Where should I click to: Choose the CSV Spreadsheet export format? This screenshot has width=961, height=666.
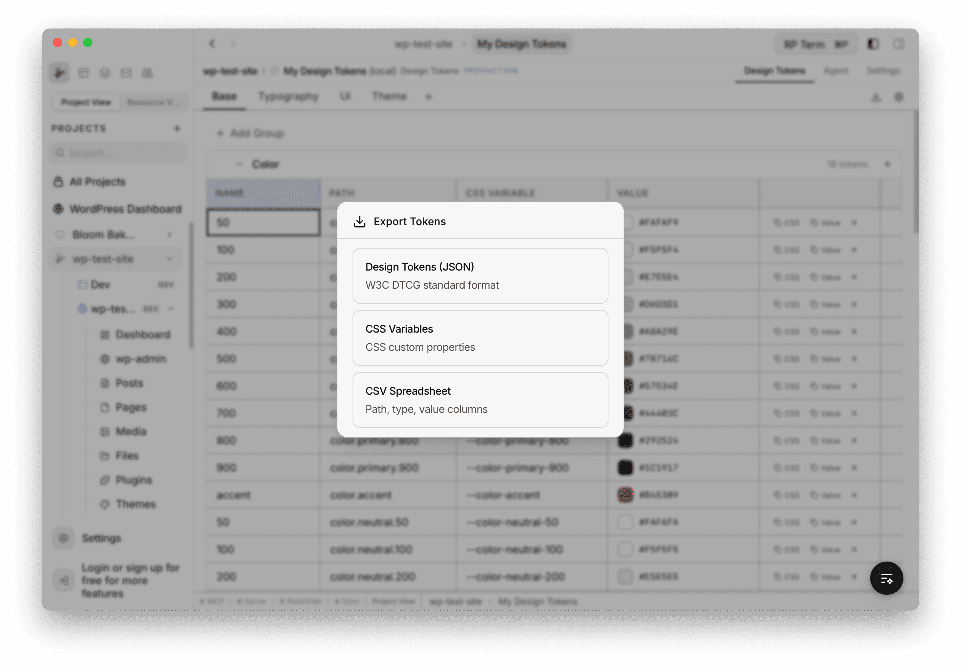click(480, 399)
